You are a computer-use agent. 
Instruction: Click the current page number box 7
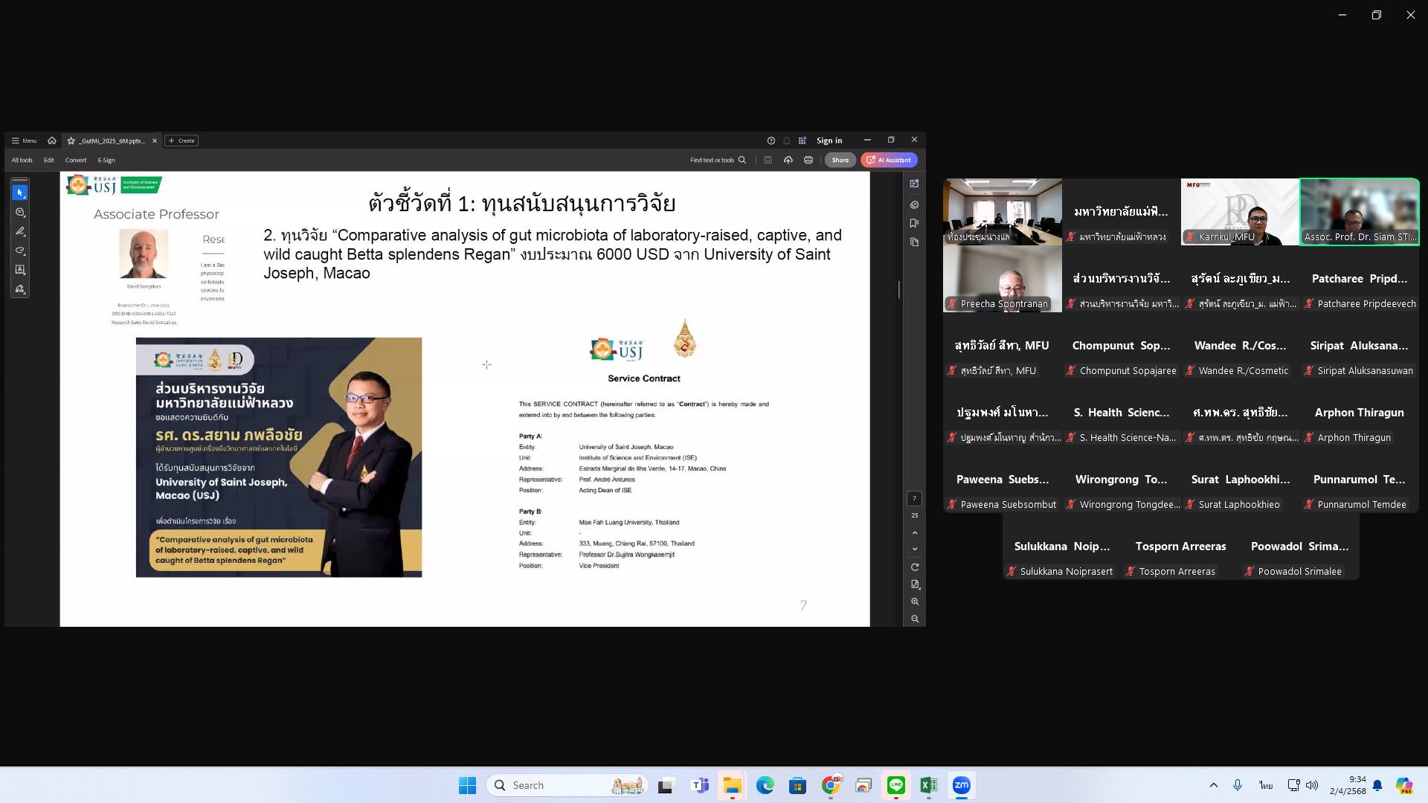pos(914,498)
